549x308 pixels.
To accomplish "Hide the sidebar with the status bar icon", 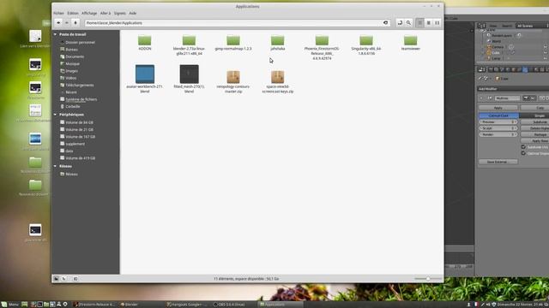I will pyautogui.click(x=75, y=279).
